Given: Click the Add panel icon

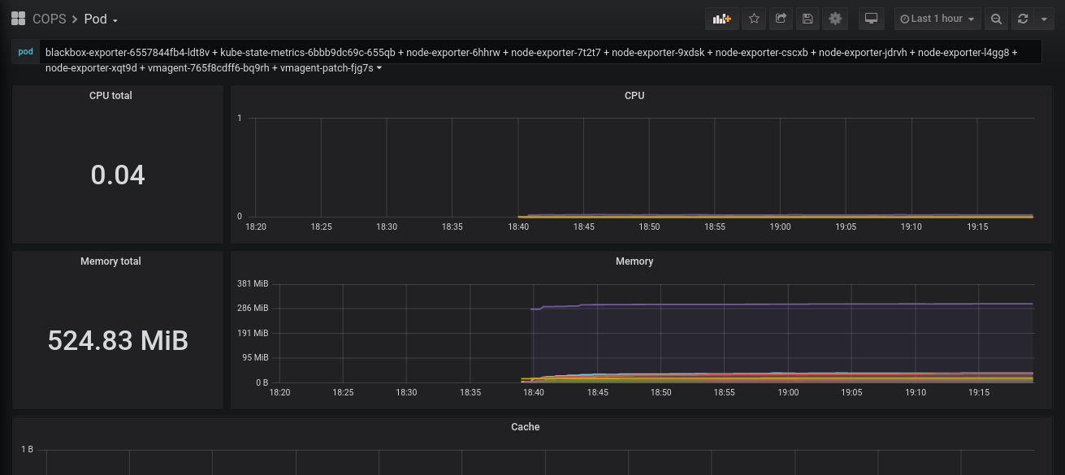Looking at the screenshot, I should [x=721, y=19].
